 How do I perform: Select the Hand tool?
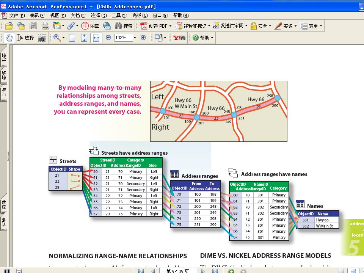9,38
